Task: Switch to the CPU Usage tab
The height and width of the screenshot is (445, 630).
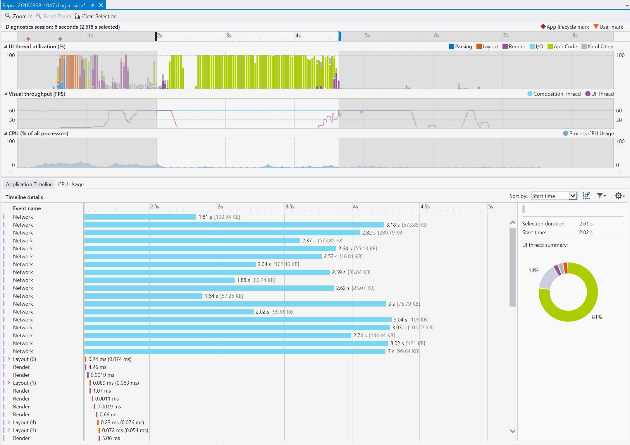Action: point(71,184)
